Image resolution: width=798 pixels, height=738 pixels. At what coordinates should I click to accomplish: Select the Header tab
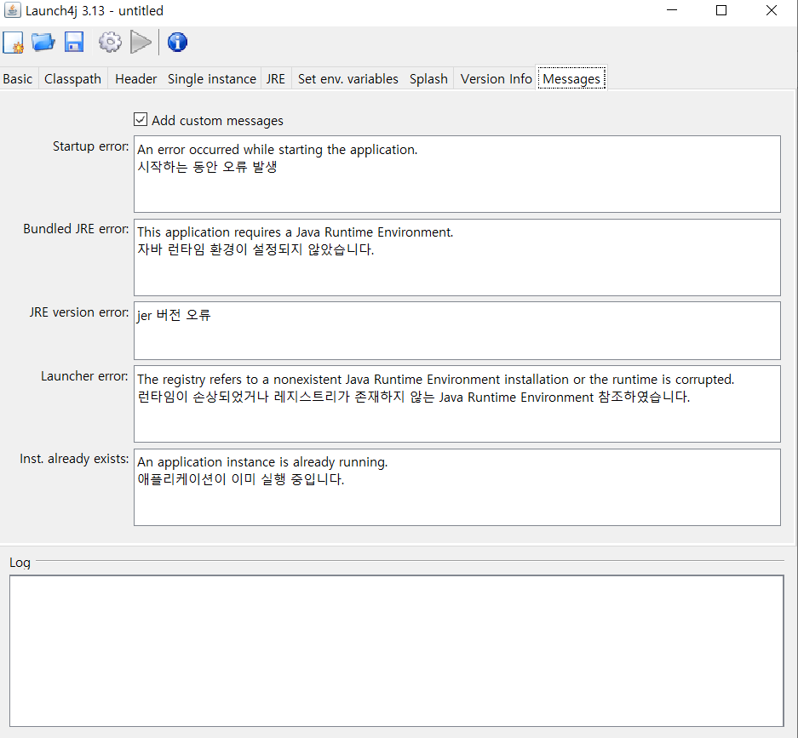tap(135, 78)
